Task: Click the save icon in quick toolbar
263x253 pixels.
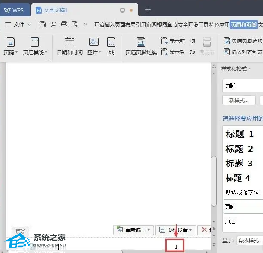Action: [43, 24]
